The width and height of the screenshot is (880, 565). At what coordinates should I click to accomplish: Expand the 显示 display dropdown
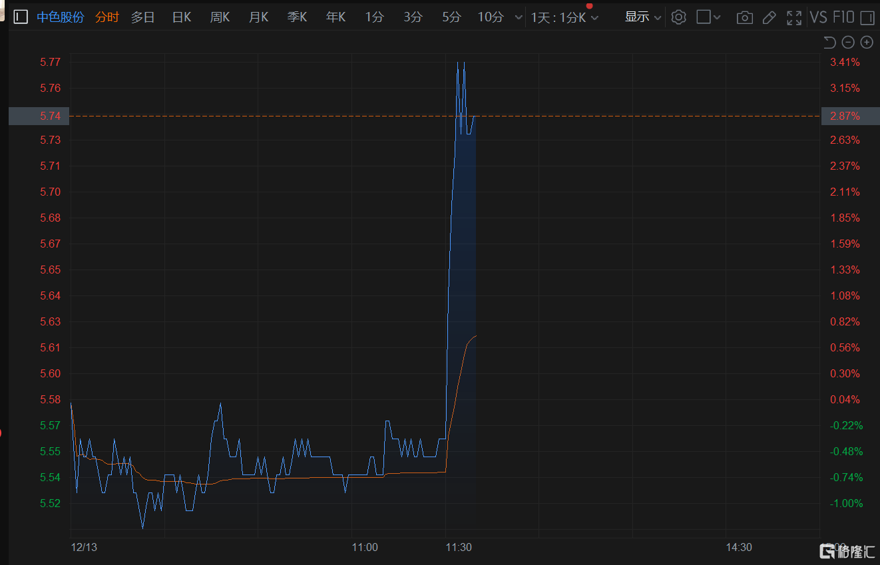642,17
